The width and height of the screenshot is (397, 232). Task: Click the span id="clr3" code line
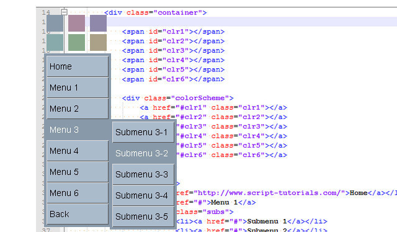click(x=173, y=51)
